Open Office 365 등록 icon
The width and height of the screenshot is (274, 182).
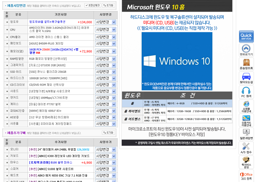[246, 176]
